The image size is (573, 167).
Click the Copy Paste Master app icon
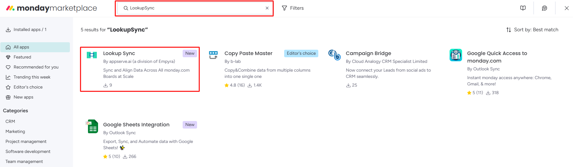[x=213, y=55]
